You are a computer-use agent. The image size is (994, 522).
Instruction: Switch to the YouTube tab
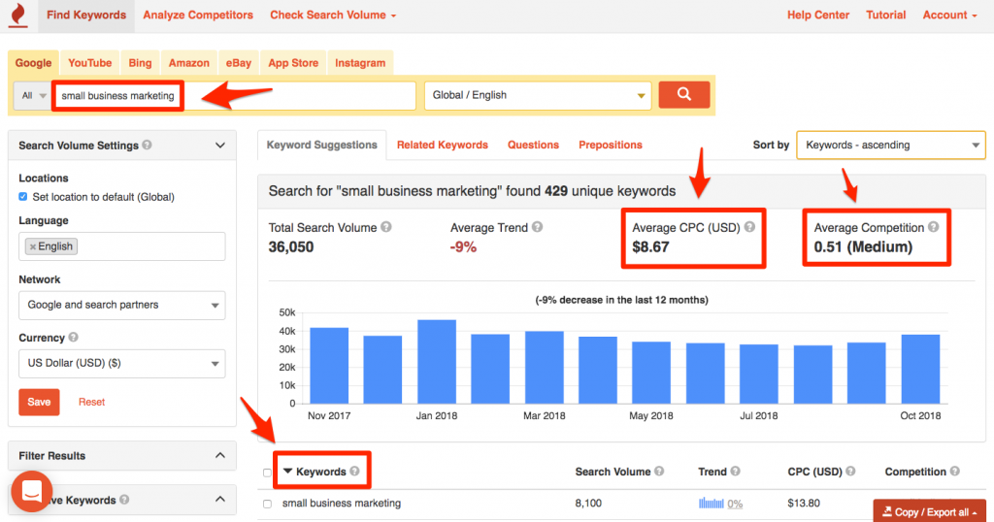click(x=89, y=63)
